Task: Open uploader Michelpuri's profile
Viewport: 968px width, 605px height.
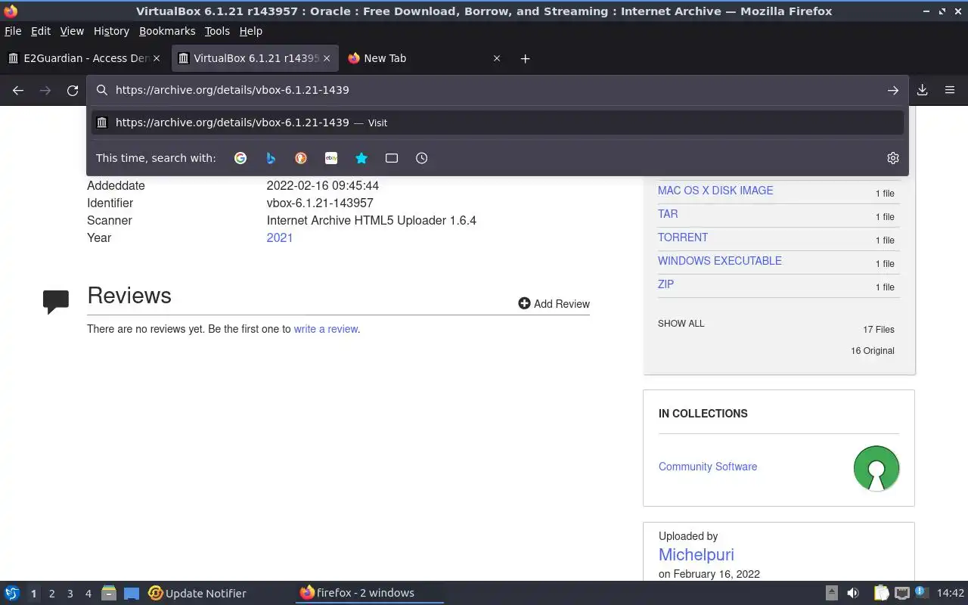Action: coord(697,554)
